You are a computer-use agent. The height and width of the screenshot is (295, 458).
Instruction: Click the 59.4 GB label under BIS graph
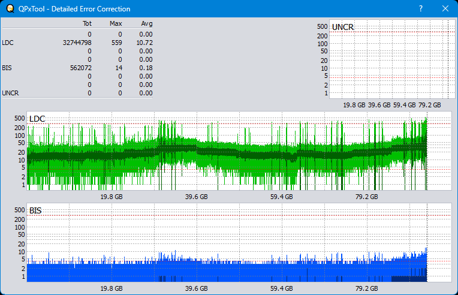click(x=281, y=288)
